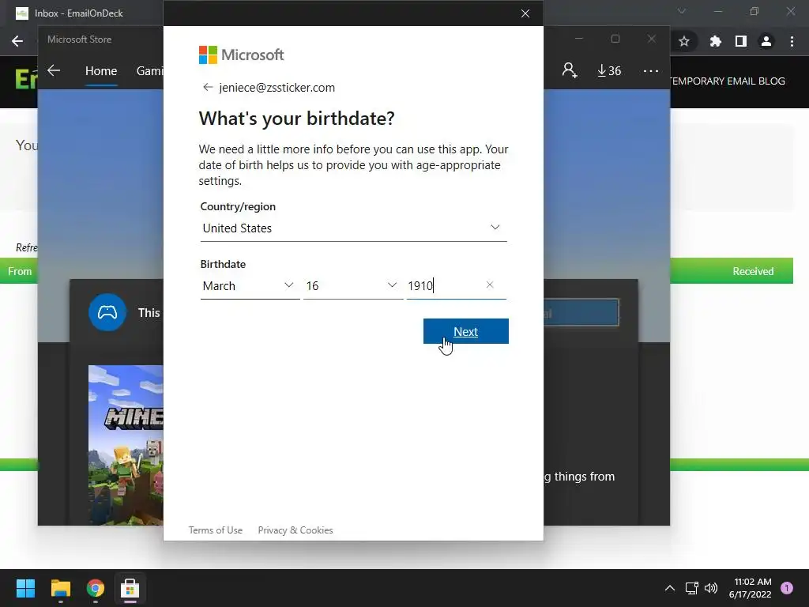The image size is (809, 607).
Task: Go back to email entry in the sign-in dialog
Action: tap(208, 87)
